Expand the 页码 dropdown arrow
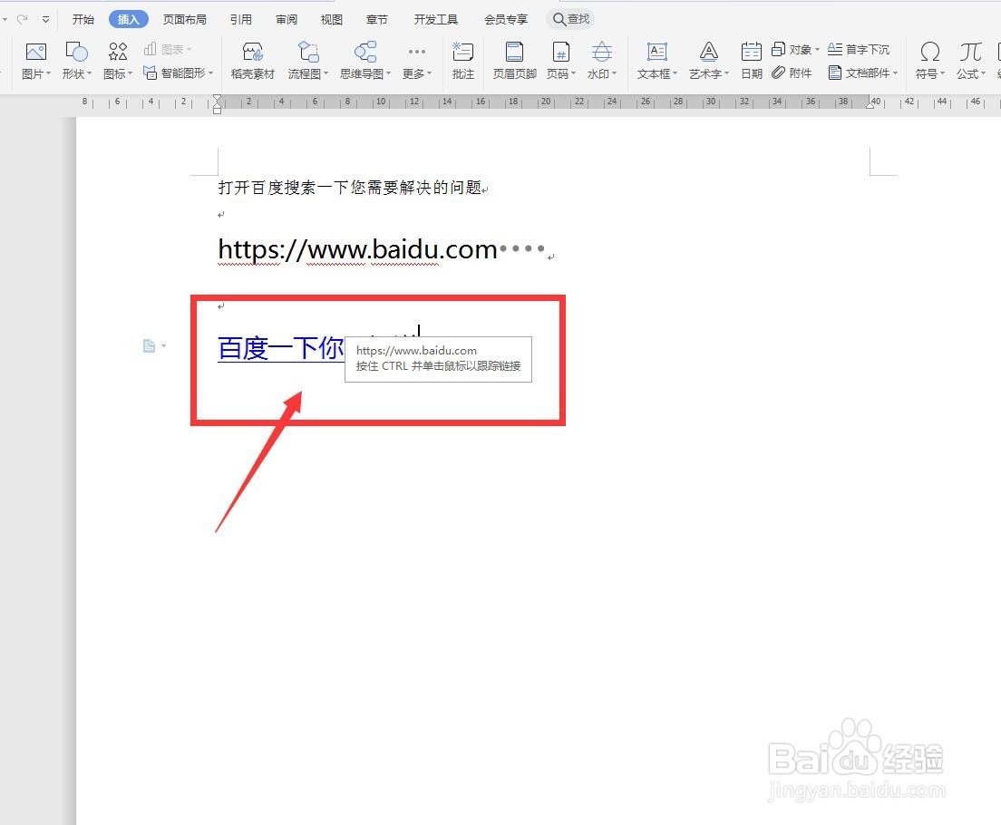 (573, 74)
